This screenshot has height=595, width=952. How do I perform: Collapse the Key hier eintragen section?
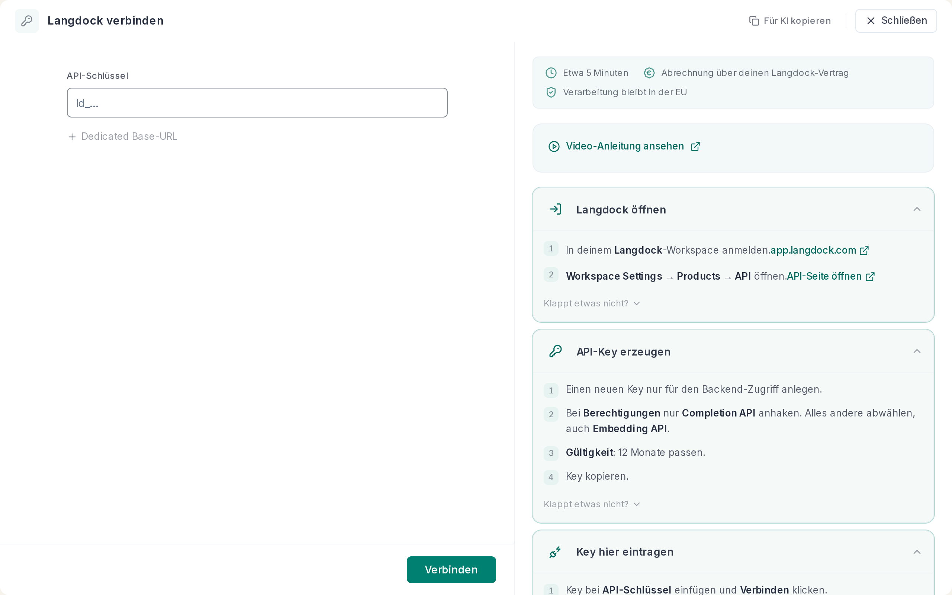(x=917, y=552)
